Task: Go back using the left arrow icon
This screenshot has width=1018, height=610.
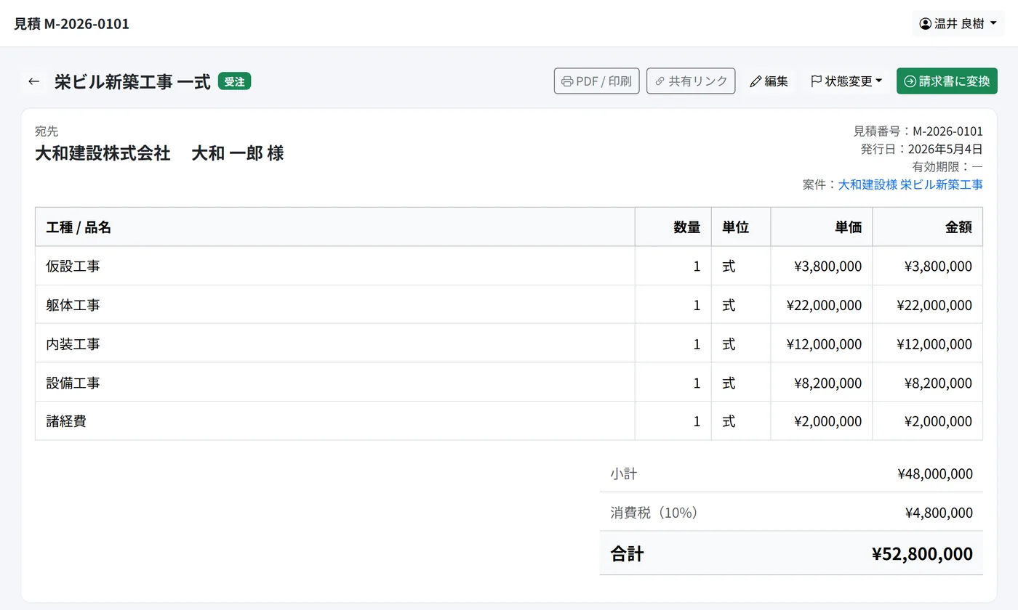Action: (x=33, y=81)
